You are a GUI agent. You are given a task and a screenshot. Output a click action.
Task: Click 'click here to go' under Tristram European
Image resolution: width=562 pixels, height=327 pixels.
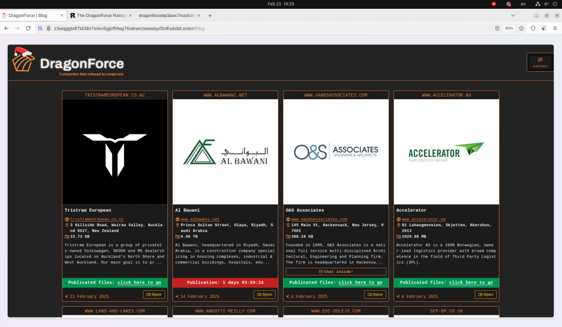[139, 283]
